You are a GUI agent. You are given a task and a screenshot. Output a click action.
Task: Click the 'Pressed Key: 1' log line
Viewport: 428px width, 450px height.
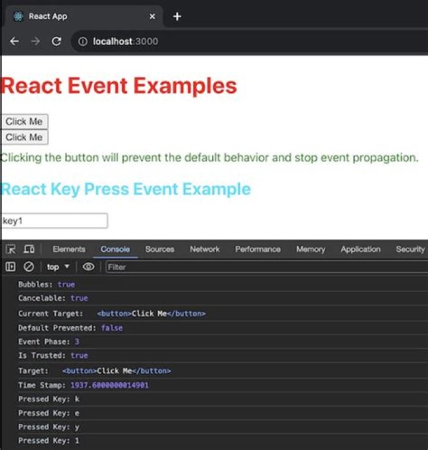point(49,440)
